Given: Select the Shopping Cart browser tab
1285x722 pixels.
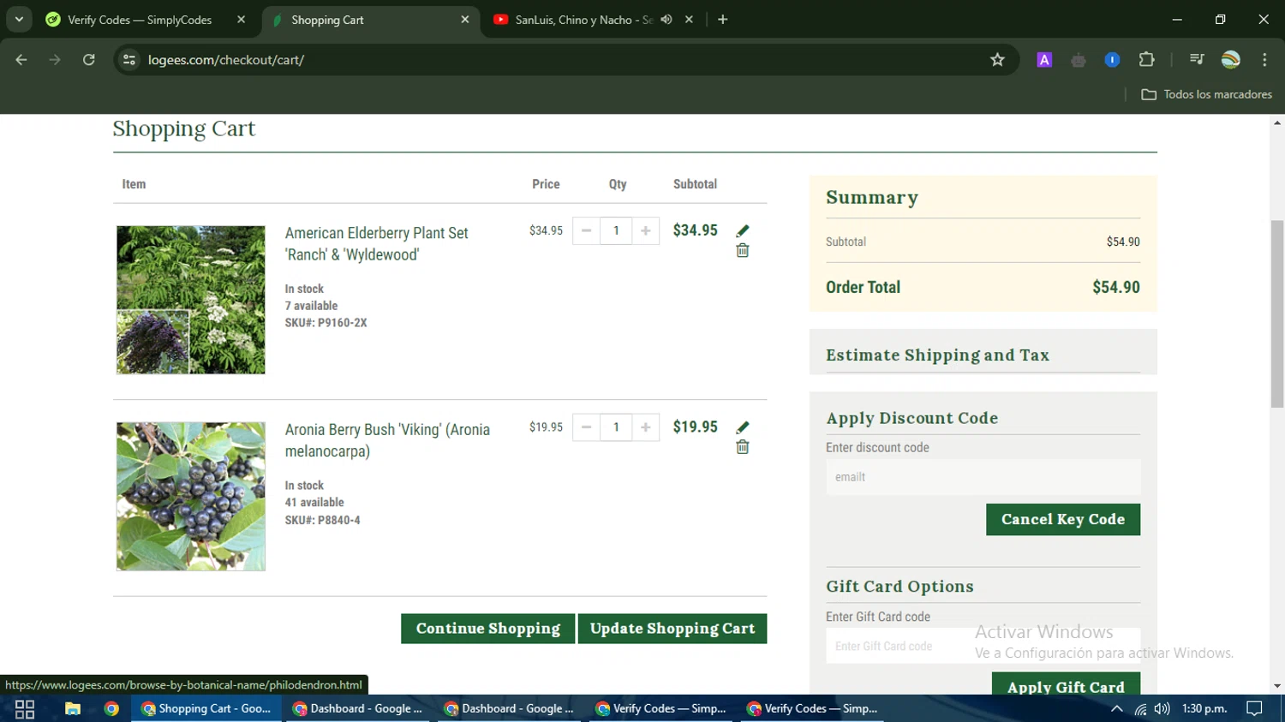Looking at the screenshot, I should 368,20.
